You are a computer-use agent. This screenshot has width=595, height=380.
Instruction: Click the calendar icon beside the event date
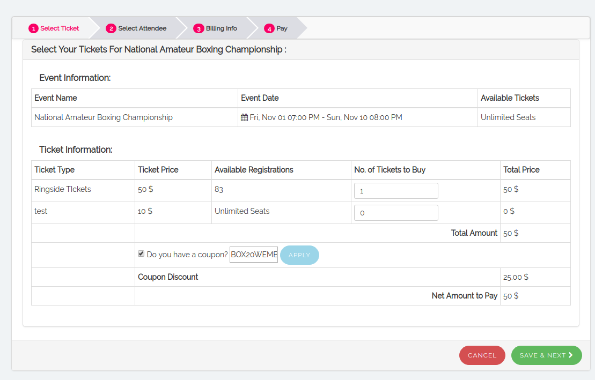coord(245,117)
